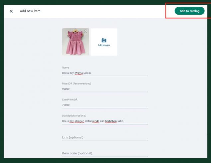The image size is (211, 163).
Task: Click the Add to catalog button
Action: 189,11
